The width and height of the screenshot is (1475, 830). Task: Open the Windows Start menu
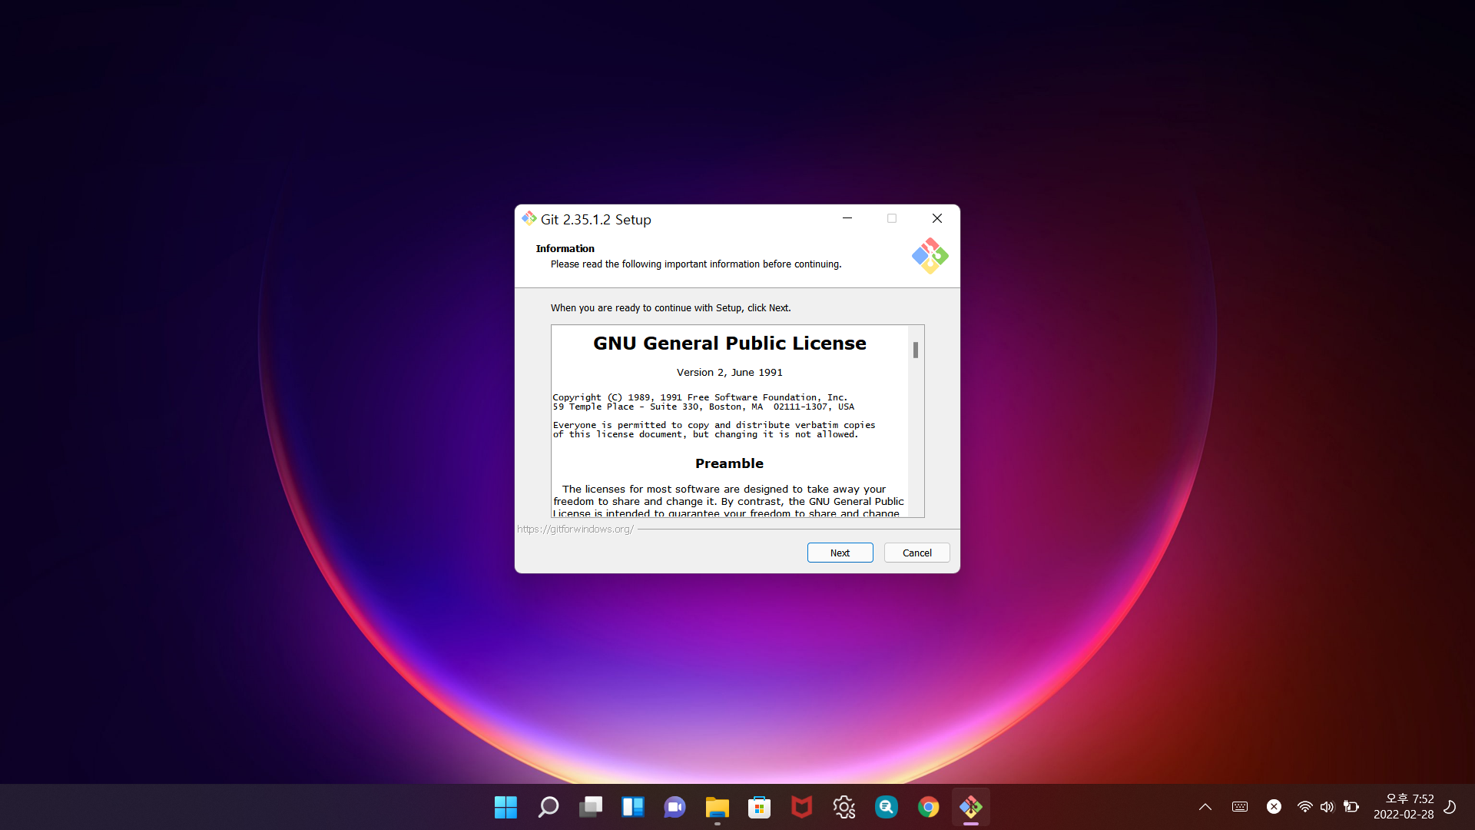coord(505,807)
